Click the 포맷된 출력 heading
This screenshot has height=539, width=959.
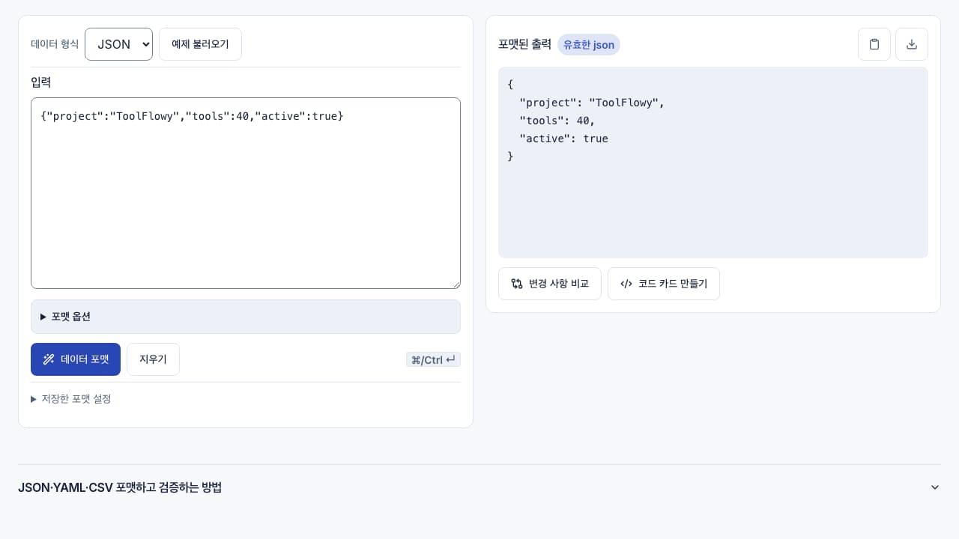pos(524,45)
